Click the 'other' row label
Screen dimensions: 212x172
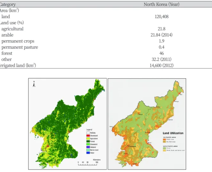(7, 59)
